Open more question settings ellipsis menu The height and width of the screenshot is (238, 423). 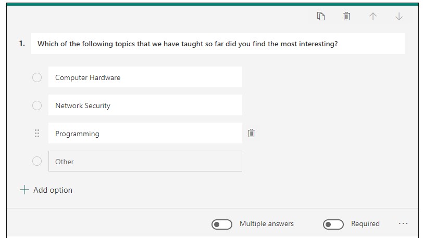[x=403, y=223]
